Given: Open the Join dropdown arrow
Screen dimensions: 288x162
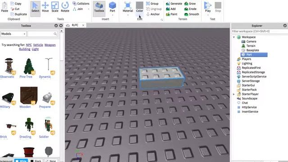Looking at the screenshot, I should click(89, 9).
